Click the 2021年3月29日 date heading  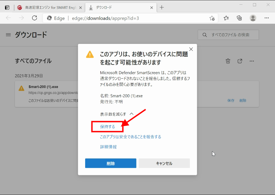pyautogui.click(x=29, y=76)
